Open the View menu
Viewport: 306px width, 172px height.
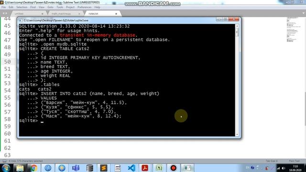tap(42, 7)
